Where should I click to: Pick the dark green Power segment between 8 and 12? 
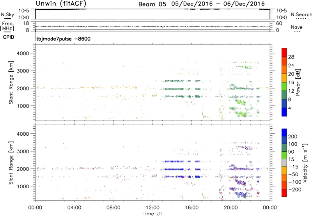coord(284,95)
